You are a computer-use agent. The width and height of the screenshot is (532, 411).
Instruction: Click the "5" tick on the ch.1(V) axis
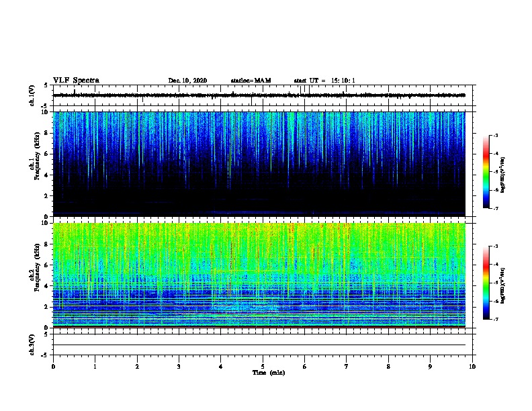(47, 85)
